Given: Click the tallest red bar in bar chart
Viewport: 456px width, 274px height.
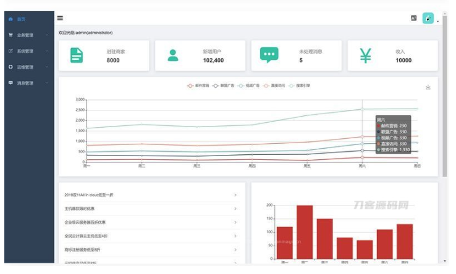Looking at the screenshot, I should pos(305,233).
